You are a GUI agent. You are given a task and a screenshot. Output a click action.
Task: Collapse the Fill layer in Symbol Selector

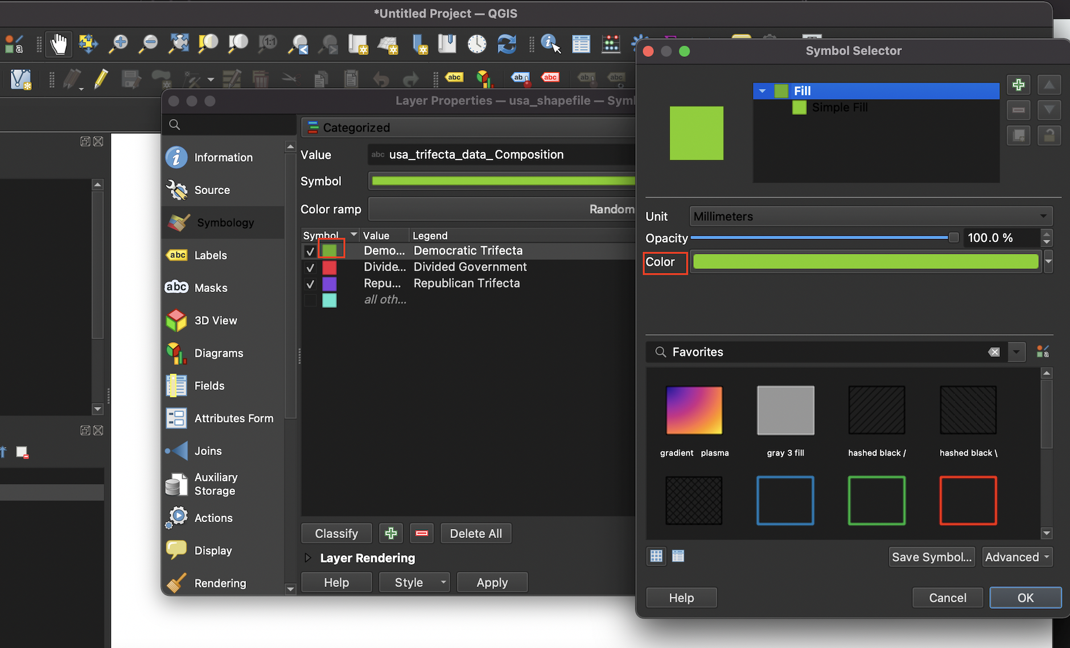[x=763, y=91]
